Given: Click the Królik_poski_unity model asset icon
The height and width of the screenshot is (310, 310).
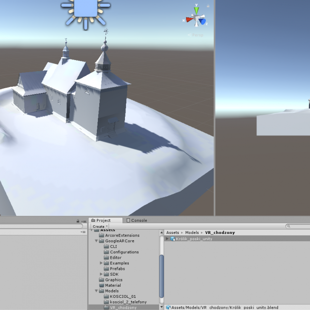Looking at the screenshot, I should [172, 239].
